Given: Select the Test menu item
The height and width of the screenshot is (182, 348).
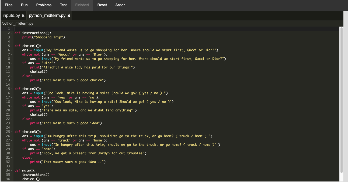Looking at the screenshot, I should click(63, 5).
